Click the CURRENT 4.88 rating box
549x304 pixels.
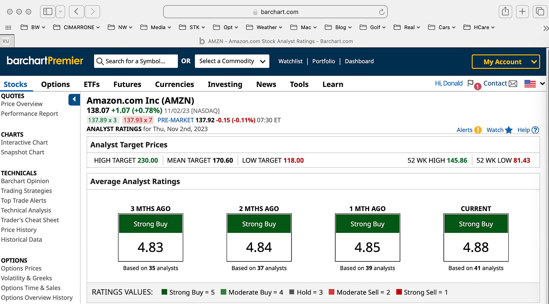(476, 237)
